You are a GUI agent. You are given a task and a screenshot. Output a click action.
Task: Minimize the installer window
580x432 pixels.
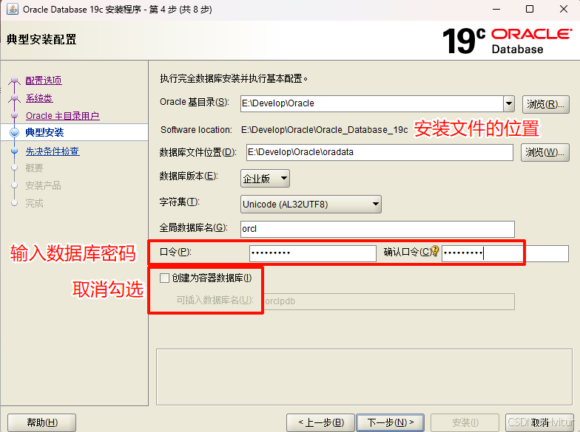coord(496,9)
